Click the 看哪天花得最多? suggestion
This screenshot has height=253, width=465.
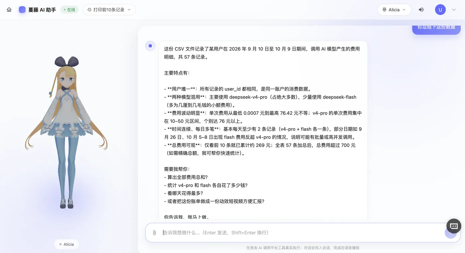pyautogui.click(x=183, y=193)
